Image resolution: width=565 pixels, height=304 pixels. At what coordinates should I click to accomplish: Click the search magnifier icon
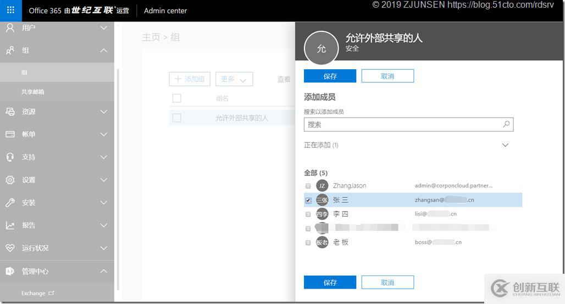[506, 124]
